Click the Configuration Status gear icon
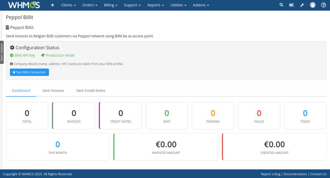Image resolution: width=330 pixels, height=178 pixels. pyautogui.click(x=12, y=48)
